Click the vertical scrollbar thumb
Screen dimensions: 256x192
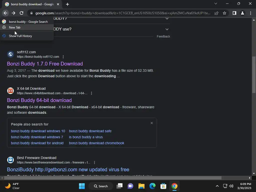254,75
